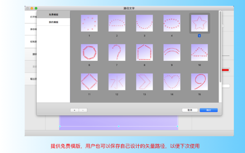This screenshot has height=153, width=245.
Task: Select template 3 curved arc thumbnail
Action: coord(145,23)
